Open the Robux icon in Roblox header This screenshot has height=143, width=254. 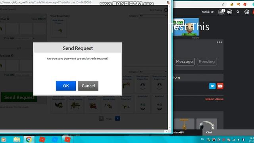point(229,12)
